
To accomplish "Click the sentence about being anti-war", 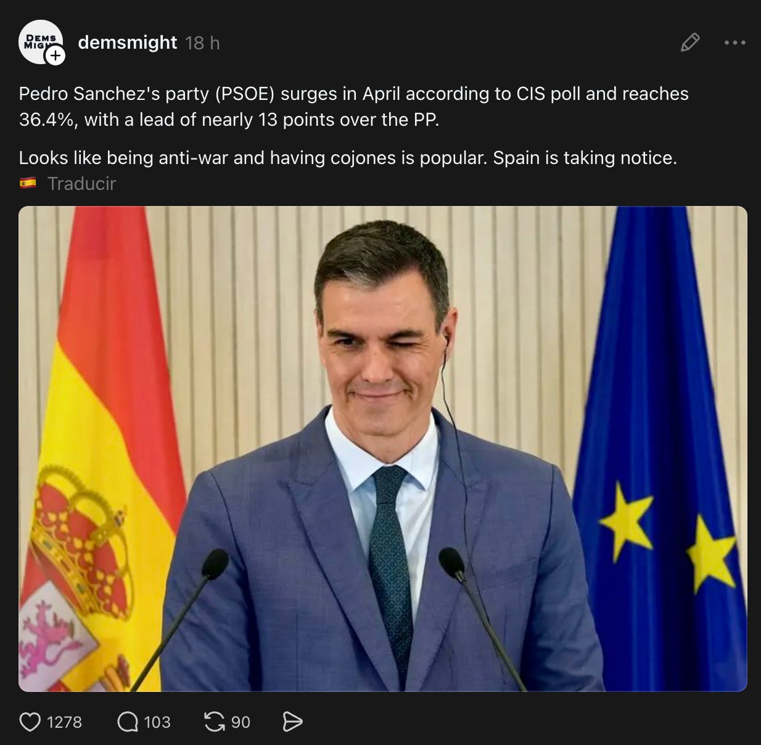I will coord(348,158).
